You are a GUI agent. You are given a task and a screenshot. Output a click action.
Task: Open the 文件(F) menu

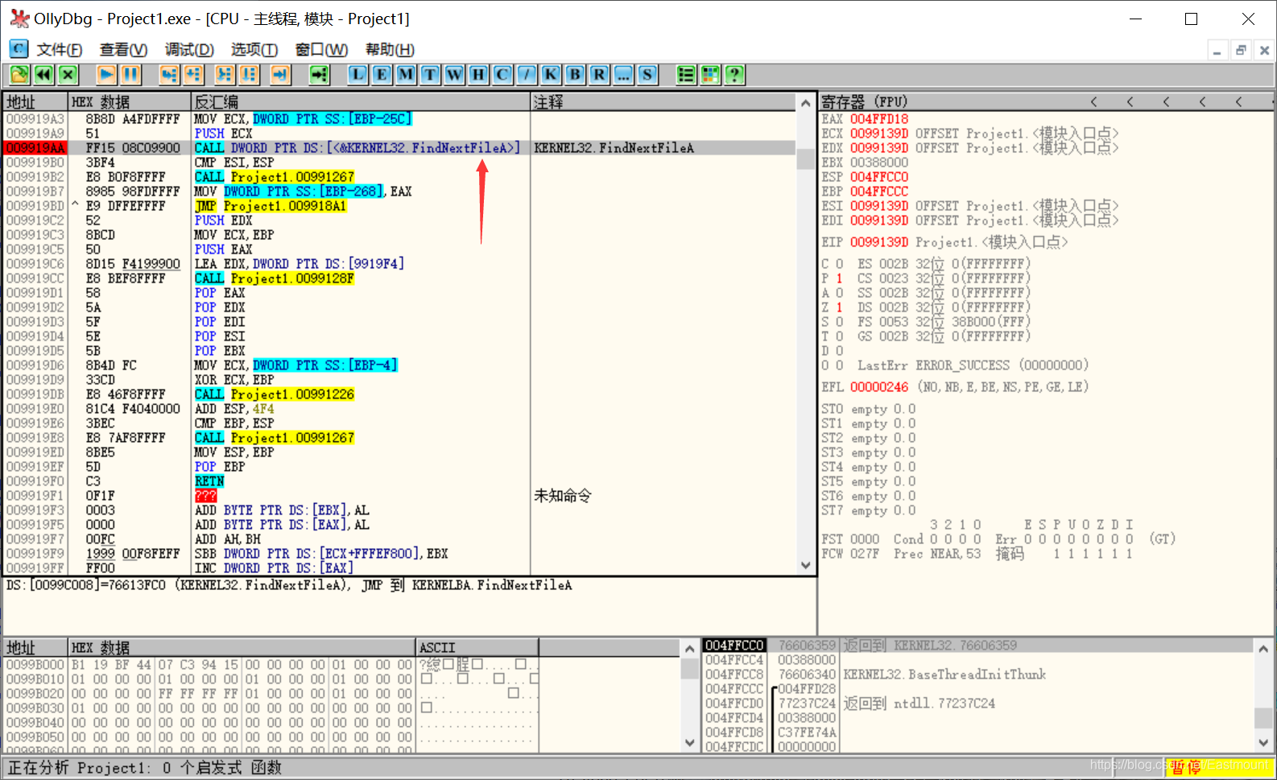tap(59, 50)
